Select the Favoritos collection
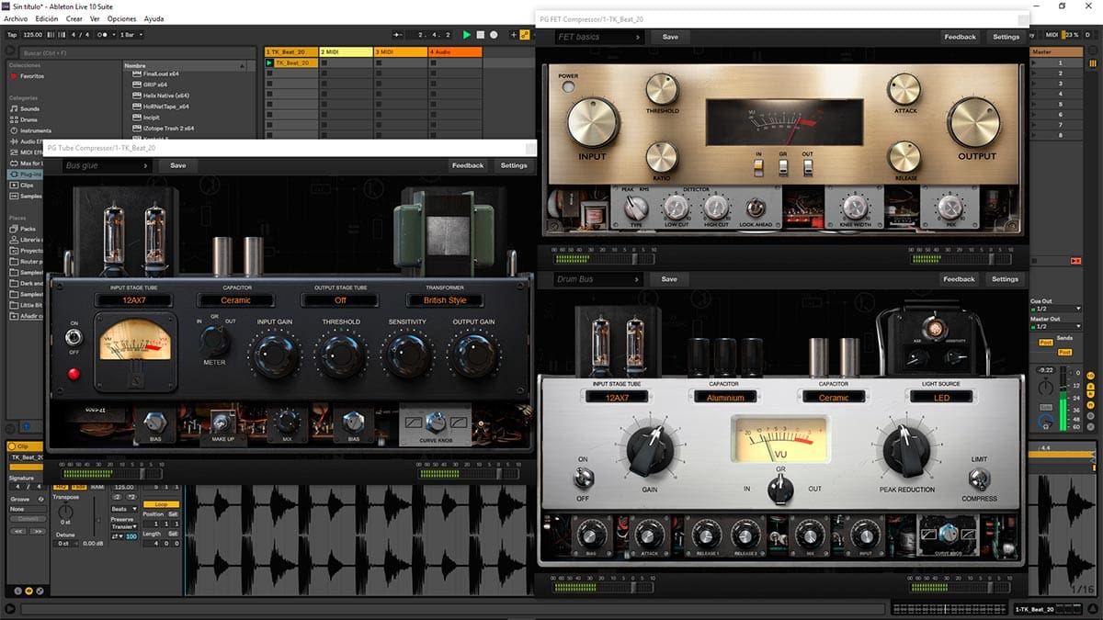This screenshot has width=1103, height=620. click(x=33, y=76)
